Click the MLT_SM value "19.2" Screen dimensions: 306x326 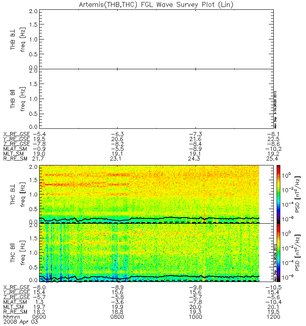[273, 154]
